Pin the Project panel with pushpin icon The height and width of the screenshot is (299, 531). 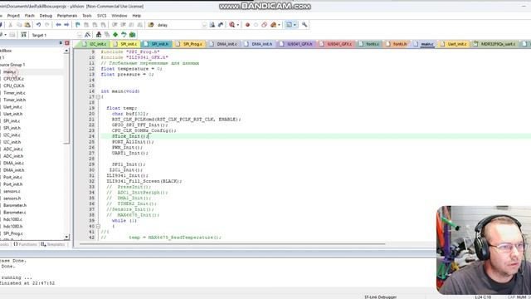click(61, 43)
